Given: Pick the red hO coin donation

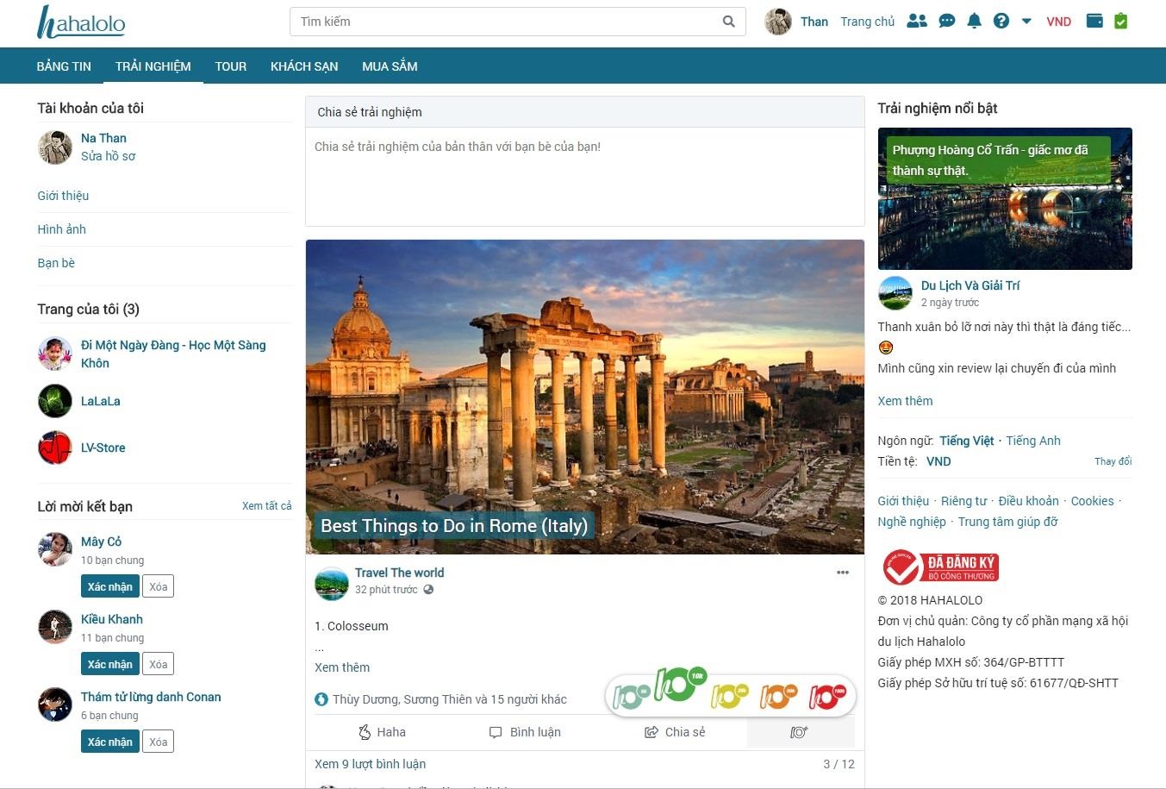Looking at the screenshot, I should 827,697.
